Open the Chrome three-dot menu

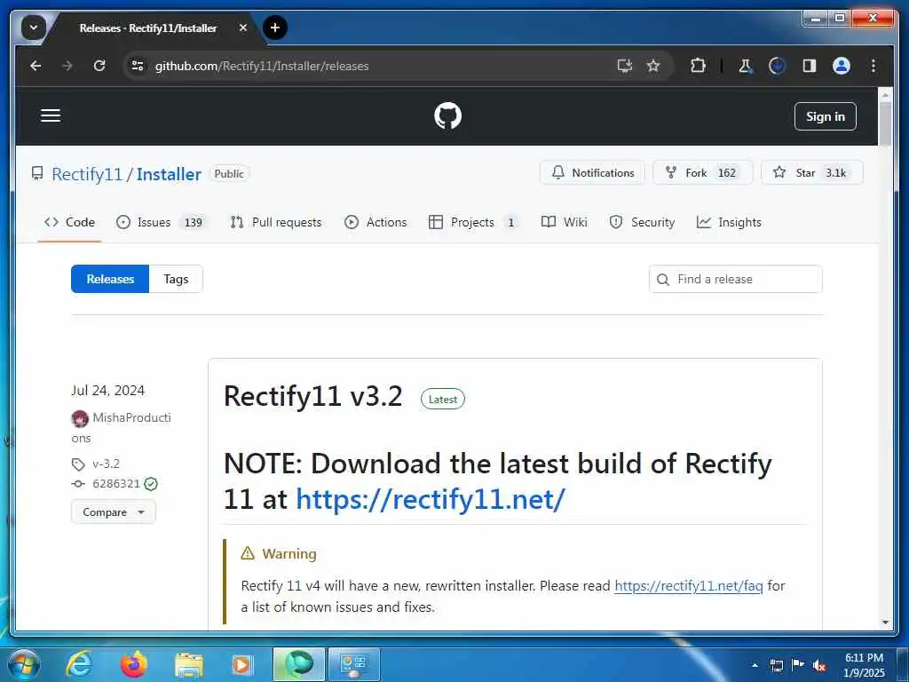(x=873, y=66)
